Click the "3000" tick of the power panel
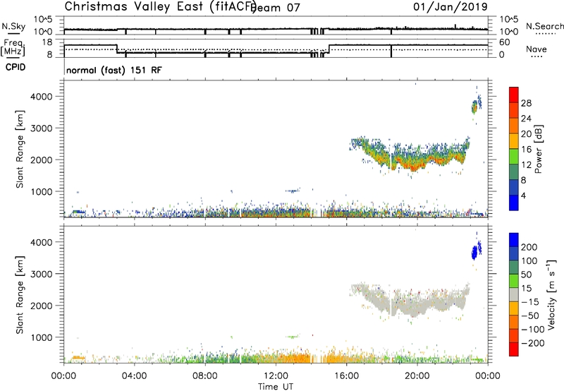Viewport: 564px width, 391px height. point(42,128)
